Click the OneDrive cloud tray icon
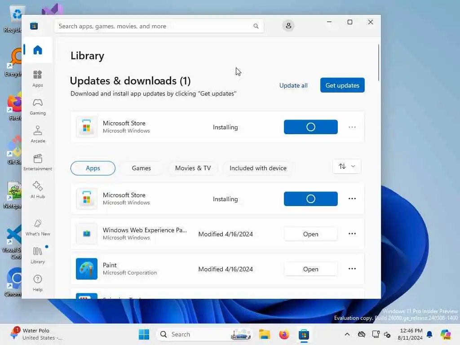 (x=362, y=334)
